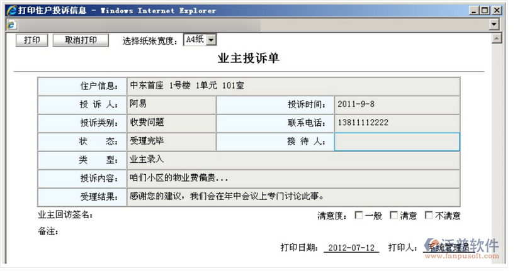Screen dimensions: 515x271
Task: Click the 取消打印 button
Action: coord(81,40)
